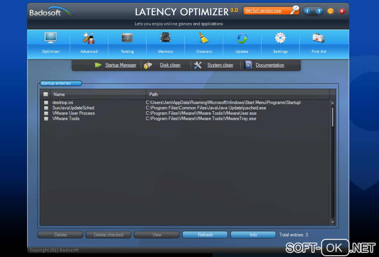Click the Total entries: 3 label
Image resolution: width=379 pixels, height=257 pixels.
(294, 235)
